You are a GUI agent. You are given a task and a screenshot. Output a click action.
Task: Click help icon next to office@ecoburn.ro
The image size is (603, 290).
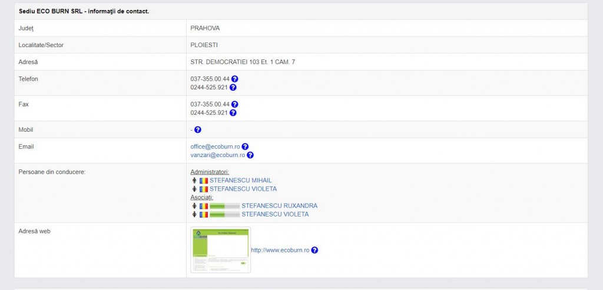point(245,146)
